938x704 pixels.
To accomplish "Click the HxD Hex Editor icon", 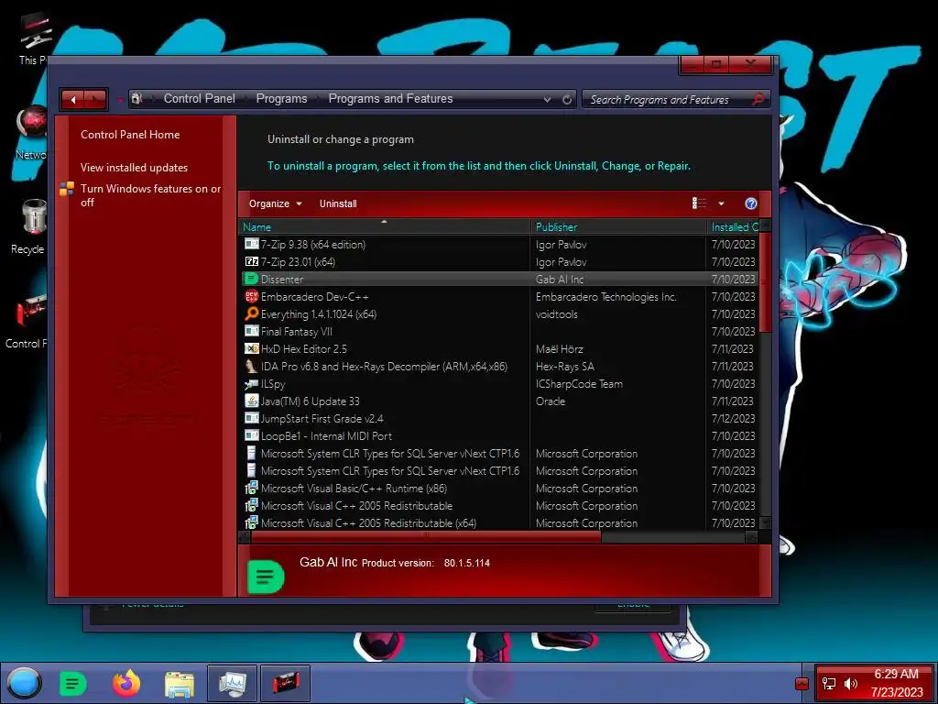I will (x=251, y=348).
